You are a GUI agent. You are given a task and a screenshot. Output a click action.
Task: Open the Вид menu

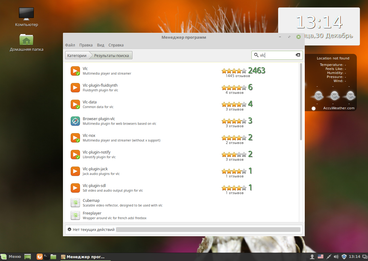coord(100,45)
